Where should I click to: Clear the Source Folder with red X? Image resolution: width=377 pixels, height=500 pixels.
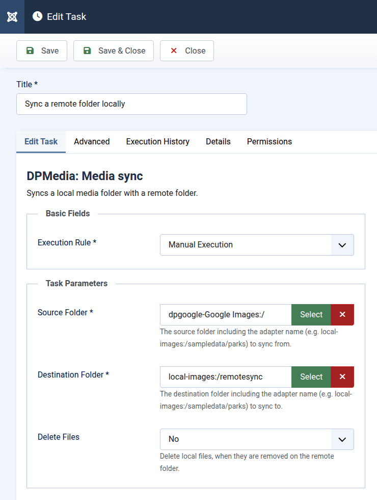pos(342,314)
